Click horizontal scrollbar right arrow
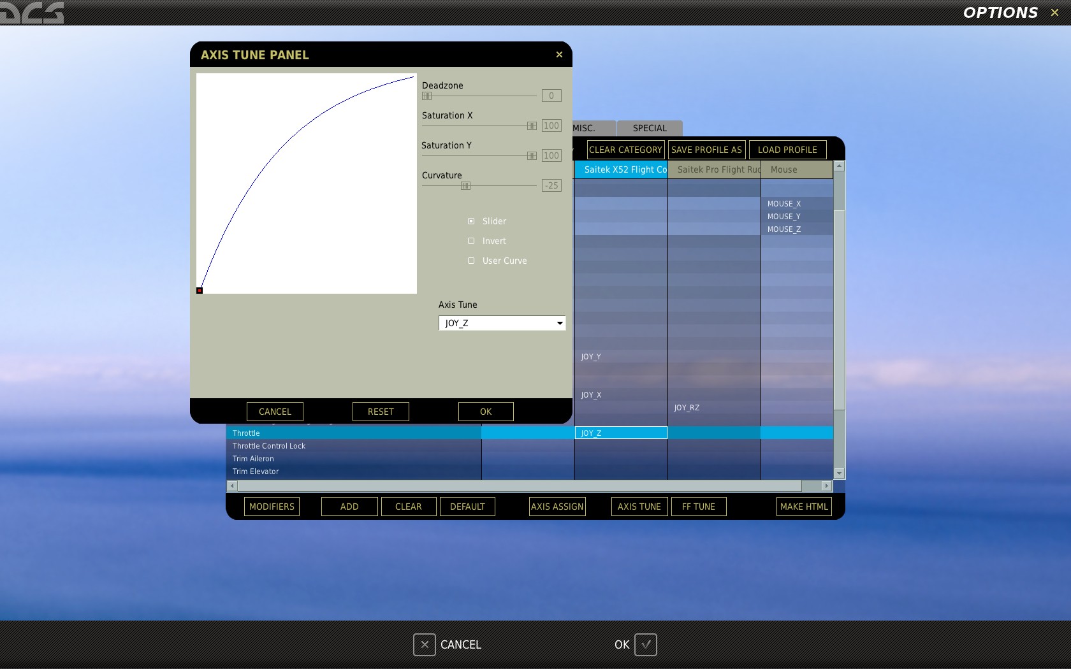Viewport: 1071px width, 669px height. pyautogui.click(x=827, y=486)
